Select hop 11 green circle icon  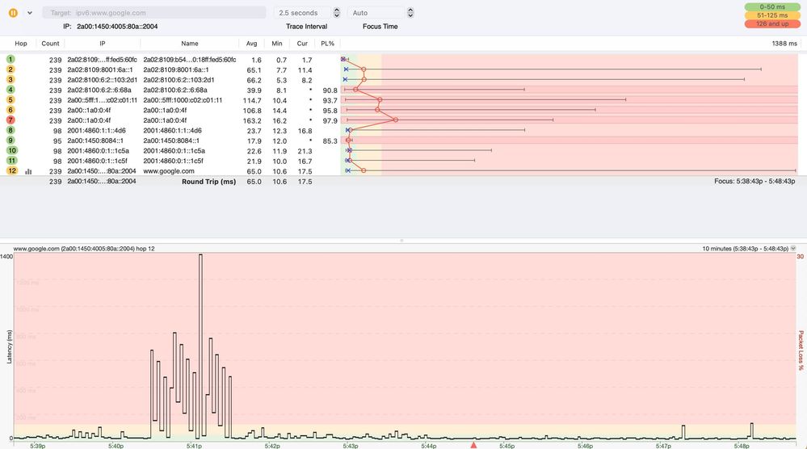12,161
